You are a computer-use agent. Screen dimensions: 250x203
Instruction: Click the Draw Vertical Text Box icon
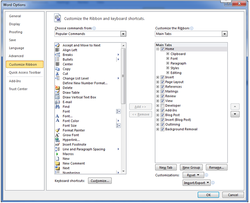58,97
